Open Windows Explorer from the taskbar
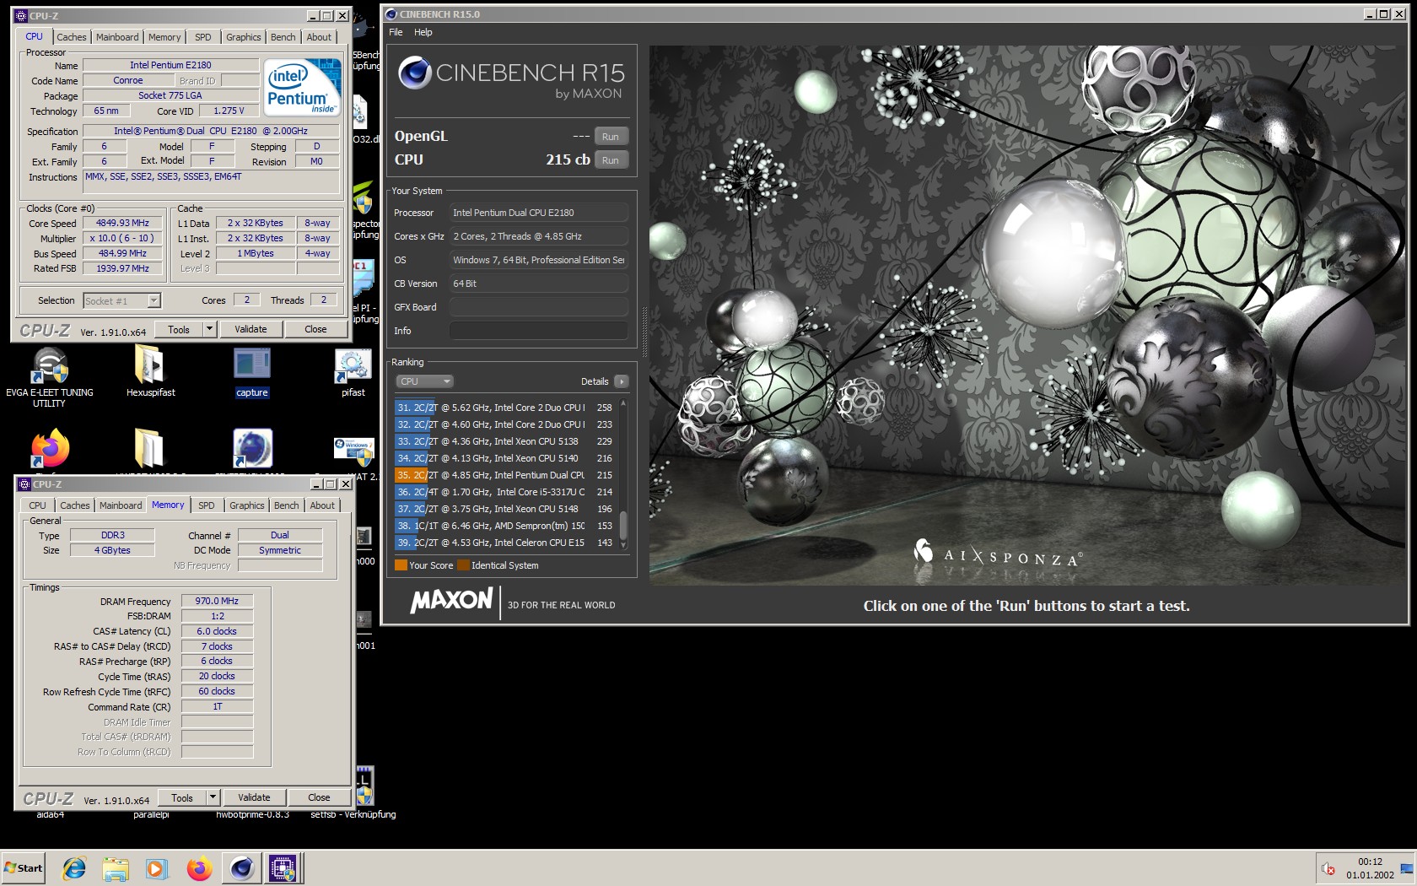 [x=116, y=868]
